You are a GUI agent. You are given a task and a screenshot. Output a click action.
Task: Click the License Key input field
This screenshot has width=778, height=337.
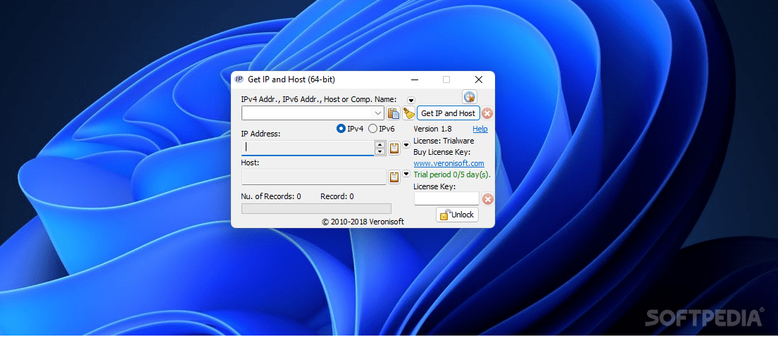(x=446, y=198)
